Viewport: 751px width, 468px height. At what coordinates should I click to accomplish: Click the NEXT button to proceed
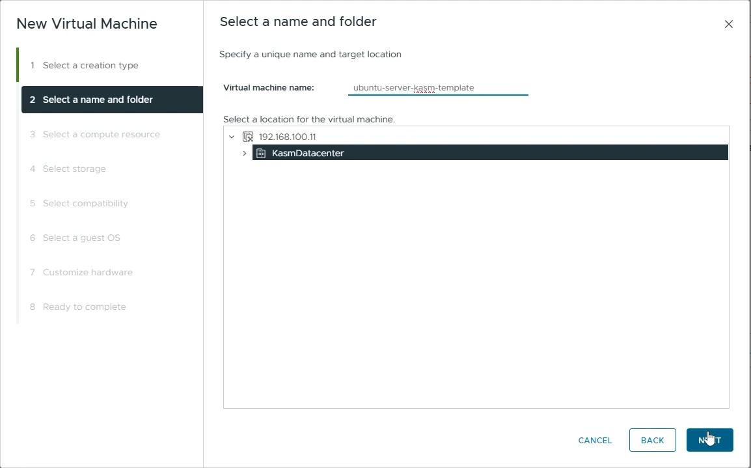click(709, 440)
